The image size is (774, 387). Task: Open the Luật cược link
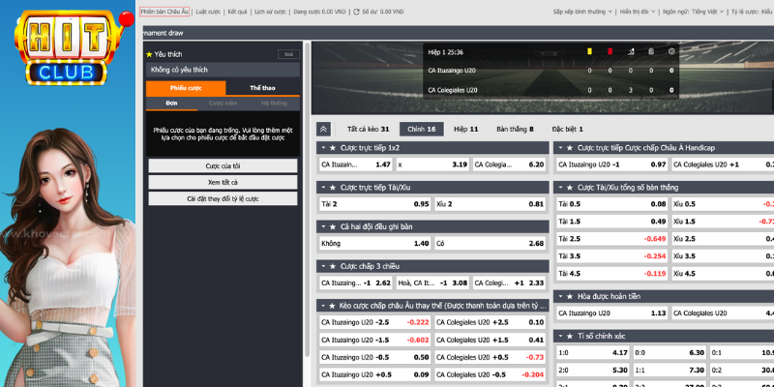point(209,13)
